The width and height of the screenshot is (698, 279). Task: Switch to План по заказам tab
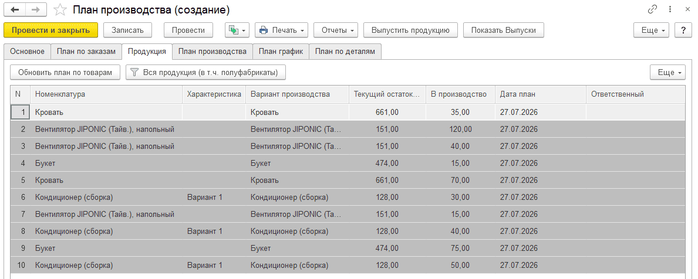click(x=86, y=51)
